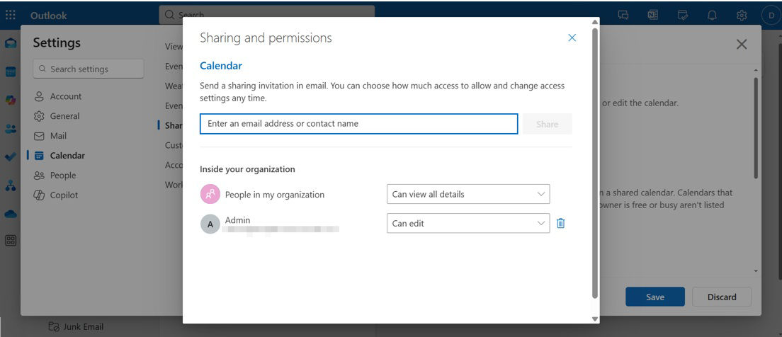Click the Search settings box
The image size is (782, 337).
click(x=89, y=69)
